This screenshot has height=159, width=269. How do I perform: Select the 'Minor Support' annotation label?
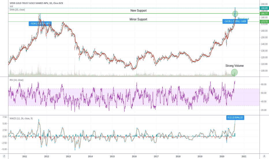[138, 19]
